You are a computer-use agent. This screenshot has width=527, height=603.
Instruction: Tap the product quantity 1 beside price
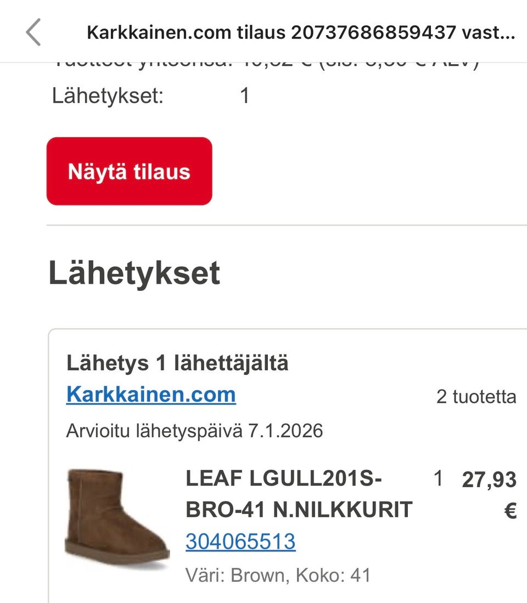point(438,479)
